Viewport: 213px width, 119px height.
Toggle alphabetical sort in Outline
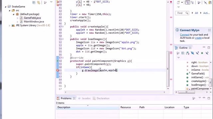pos(188,53)
